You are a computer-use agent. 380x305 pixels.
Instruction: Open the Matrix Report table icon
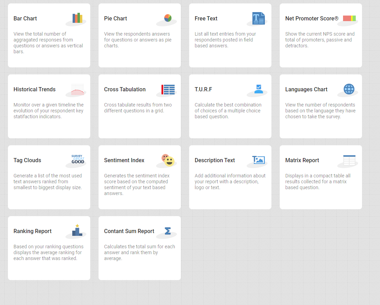tap(349, 160)
